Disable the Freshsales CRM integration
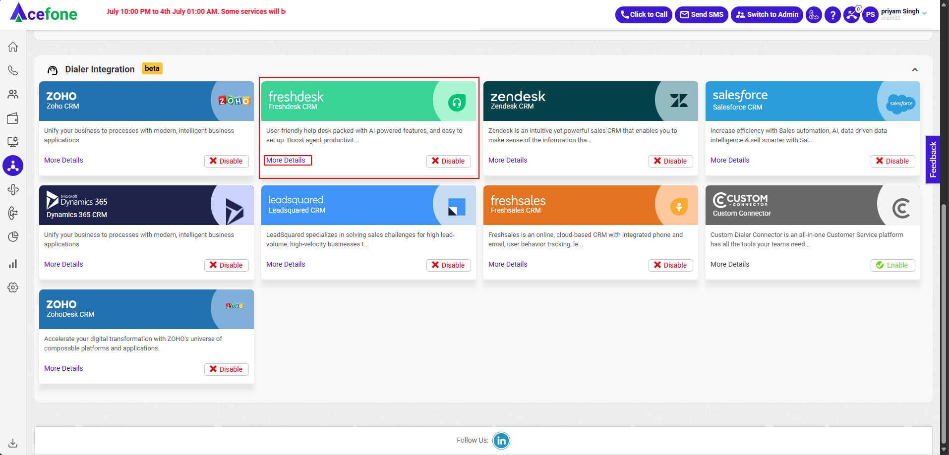 (x=671, y=265)
